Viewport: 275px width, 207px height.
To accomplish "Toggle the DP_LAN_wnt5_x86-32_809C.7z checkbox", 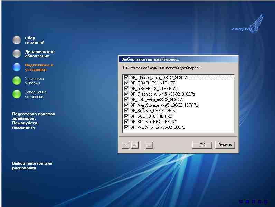I will click(126, 100).
